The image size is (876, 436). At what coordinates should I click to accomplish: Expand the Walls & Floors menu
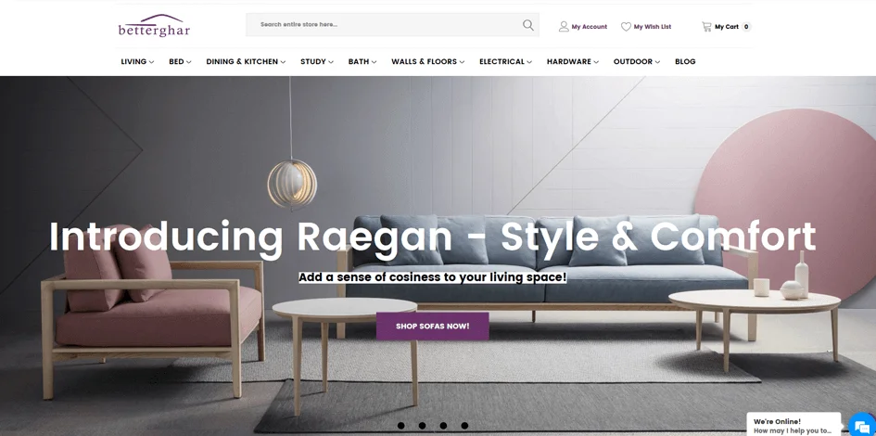(427, 61)
